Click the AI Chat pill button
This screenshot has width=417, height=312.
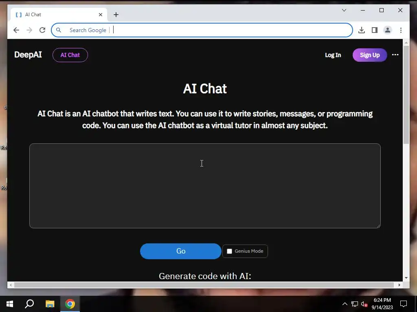70,55
